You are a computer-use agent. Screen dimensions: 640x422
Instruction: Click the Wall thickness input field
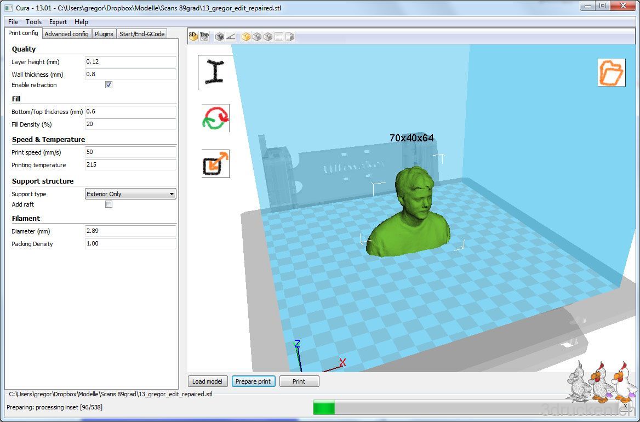(x=130, y=75)
